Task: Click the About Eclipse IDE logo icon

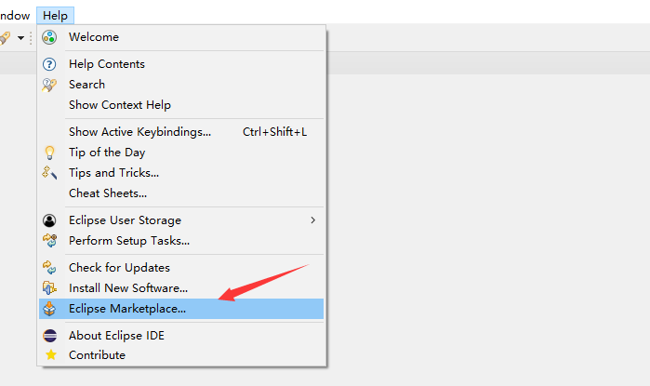Action: [x=49, y=335]
